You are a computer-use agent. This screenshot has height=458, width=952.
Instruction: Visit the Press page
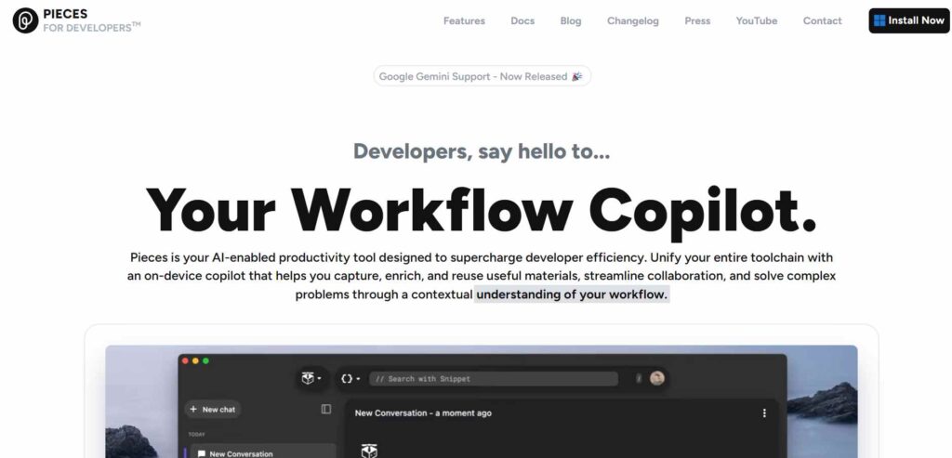pyautogui.click(x=697, y=20)
